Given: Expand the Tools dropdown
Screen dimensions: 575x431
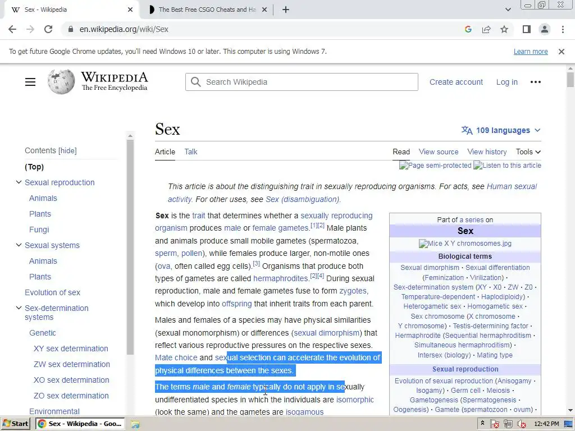Looking at the screenshot, I should pos(528,152).
